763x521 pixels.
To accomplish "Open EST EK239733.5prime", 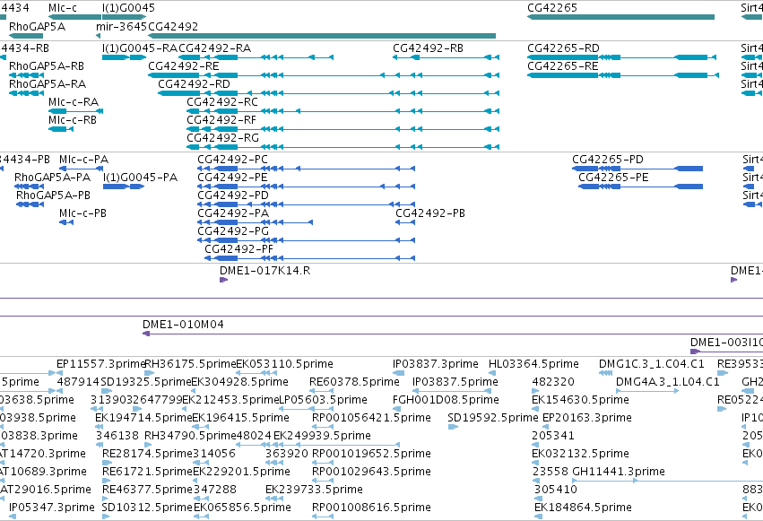I will click(315, 490).
